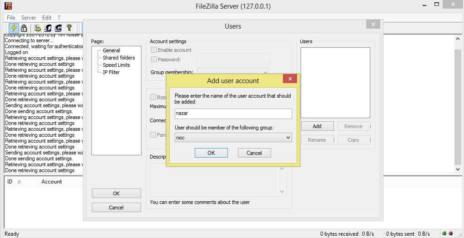
Task: Click the ID column sort arrow
Action: [x=19, y=182]
